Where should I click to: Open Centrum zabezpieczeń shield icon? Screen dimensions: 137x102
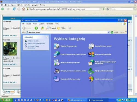[x=91, y=79]
